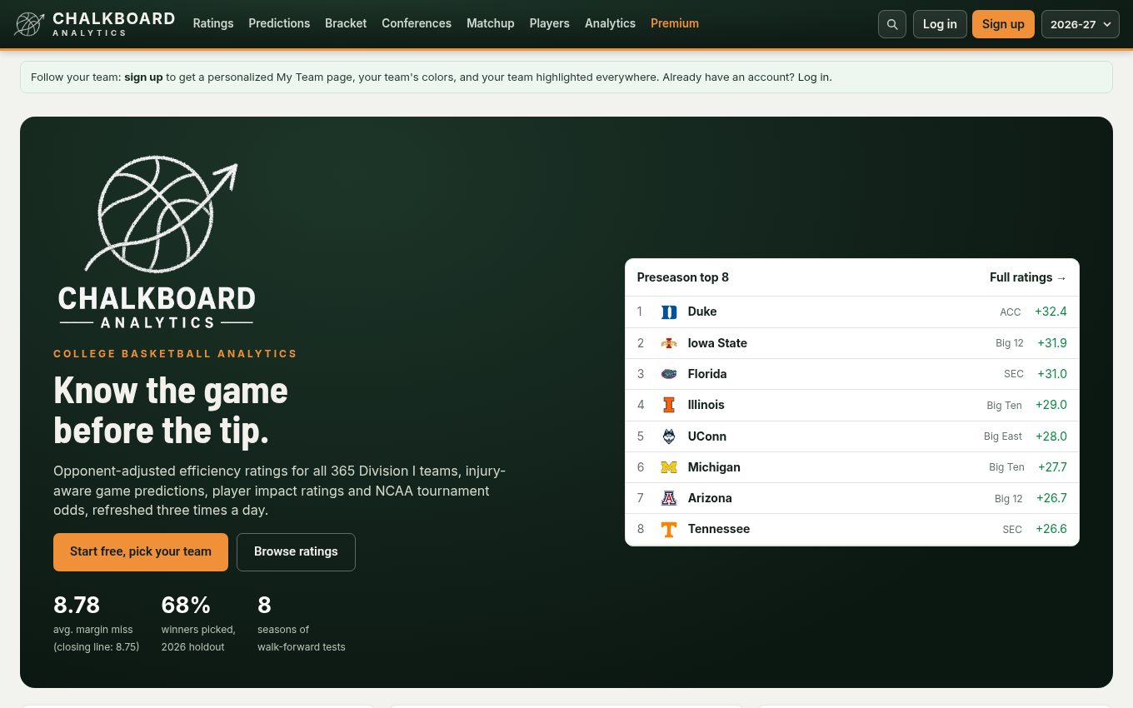Click the ACC conference label
Screen dimensions: 1133x708
[1011, 312]
